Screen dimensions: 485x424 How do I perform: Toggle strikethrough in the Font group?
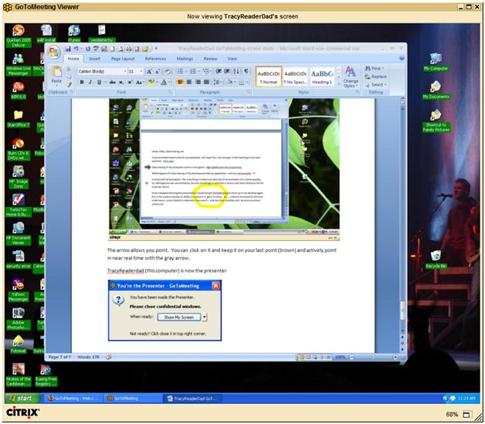[110, 82]
